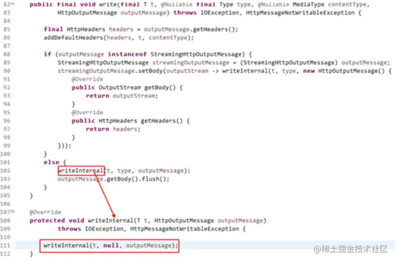Click 'getHeaders()' method declaration on line 96
396x262 pixels.
pos(162,121)
